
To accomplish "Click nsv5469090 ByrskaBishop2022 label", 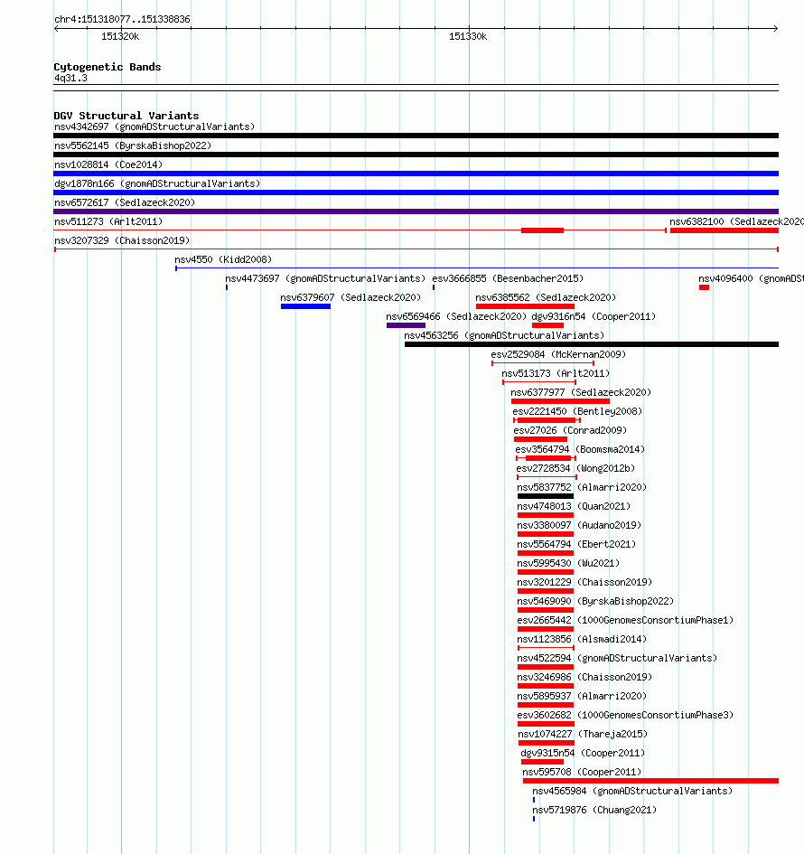I will pyautogui.click(x=595, y=601).
